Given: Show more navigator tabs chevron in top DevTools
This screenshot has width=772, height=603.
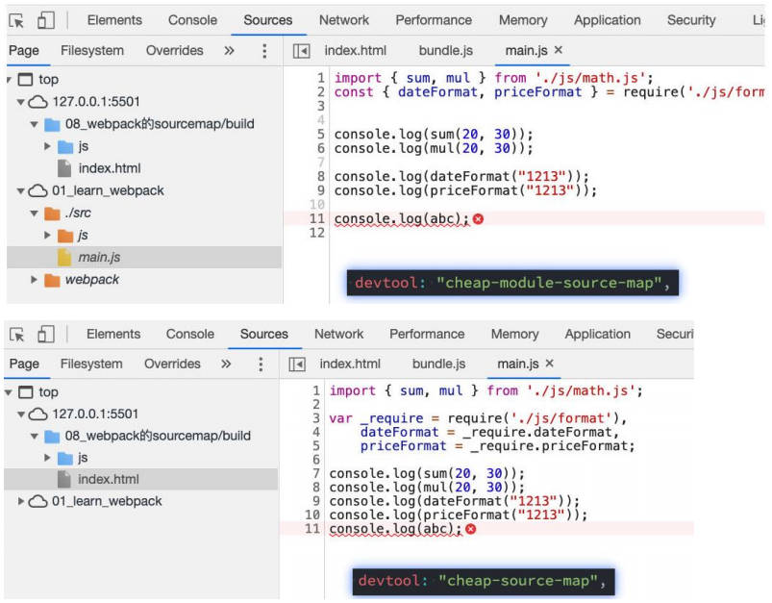Looking at the screenshot, I should tap(229, 50).
